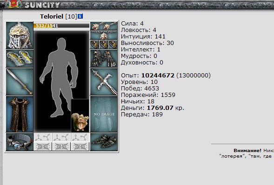Click the empty NO IMAGE leggings slot
The image size is (274, 185).
104,114
